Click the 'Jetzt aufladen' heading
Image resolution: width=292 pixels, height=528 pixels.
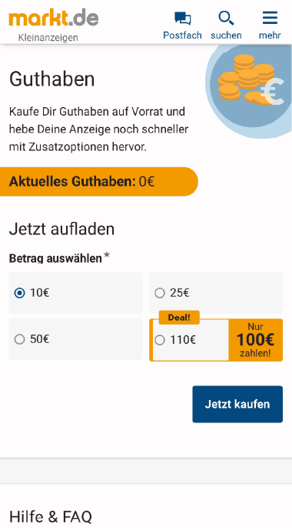(61, 229)
